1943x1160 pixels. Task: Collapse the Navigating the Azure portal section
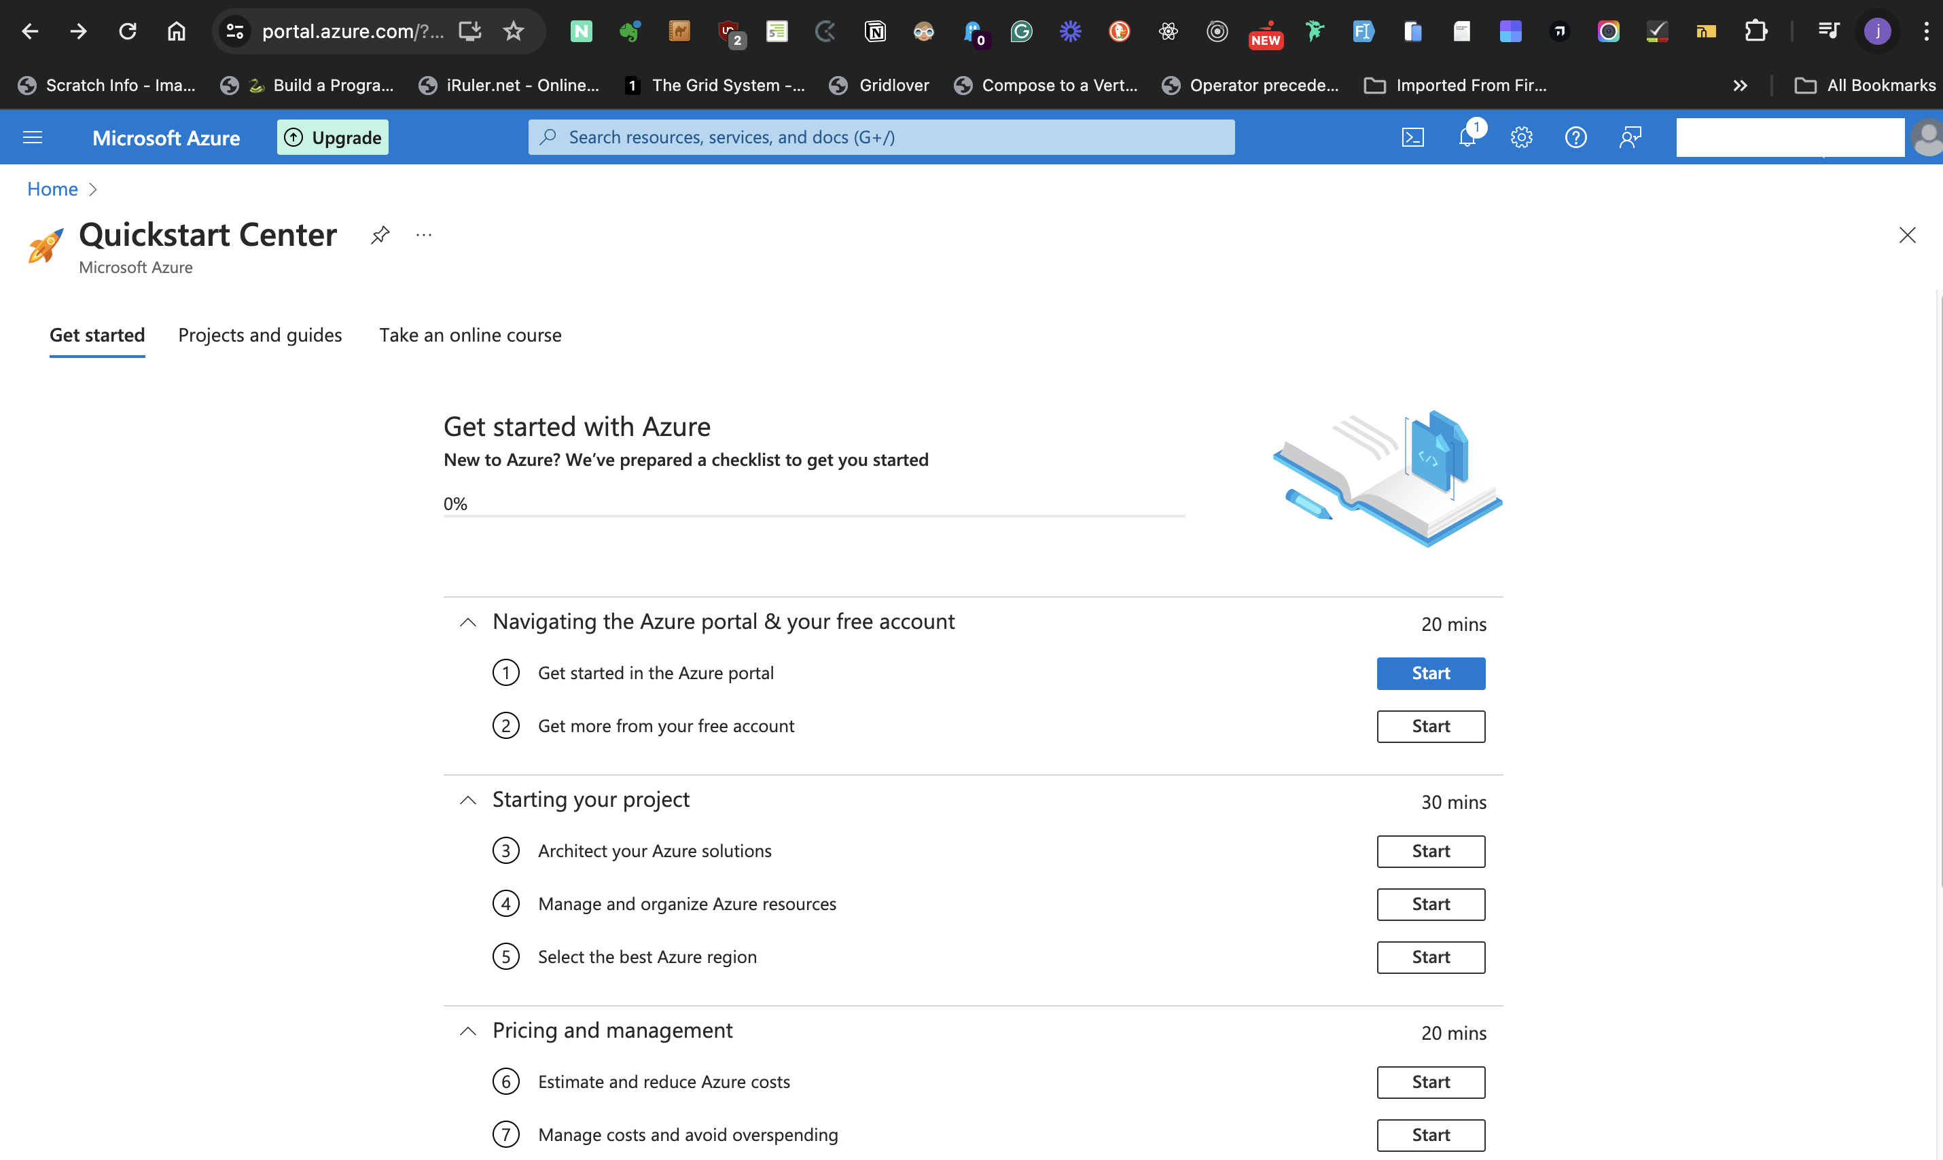tap(467, 622)
